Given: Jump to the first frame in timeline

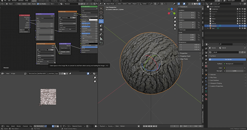Looking at the screenshot, I should coord(144,126).
